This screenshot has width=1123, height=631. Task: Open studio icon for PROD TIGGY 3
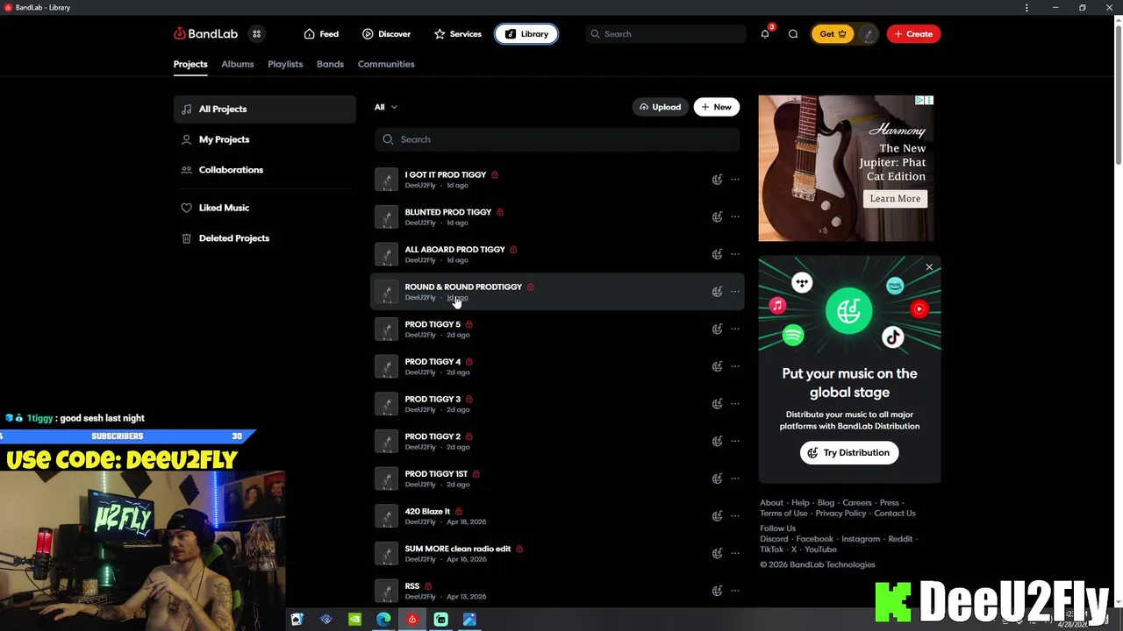tap(717, 404)
